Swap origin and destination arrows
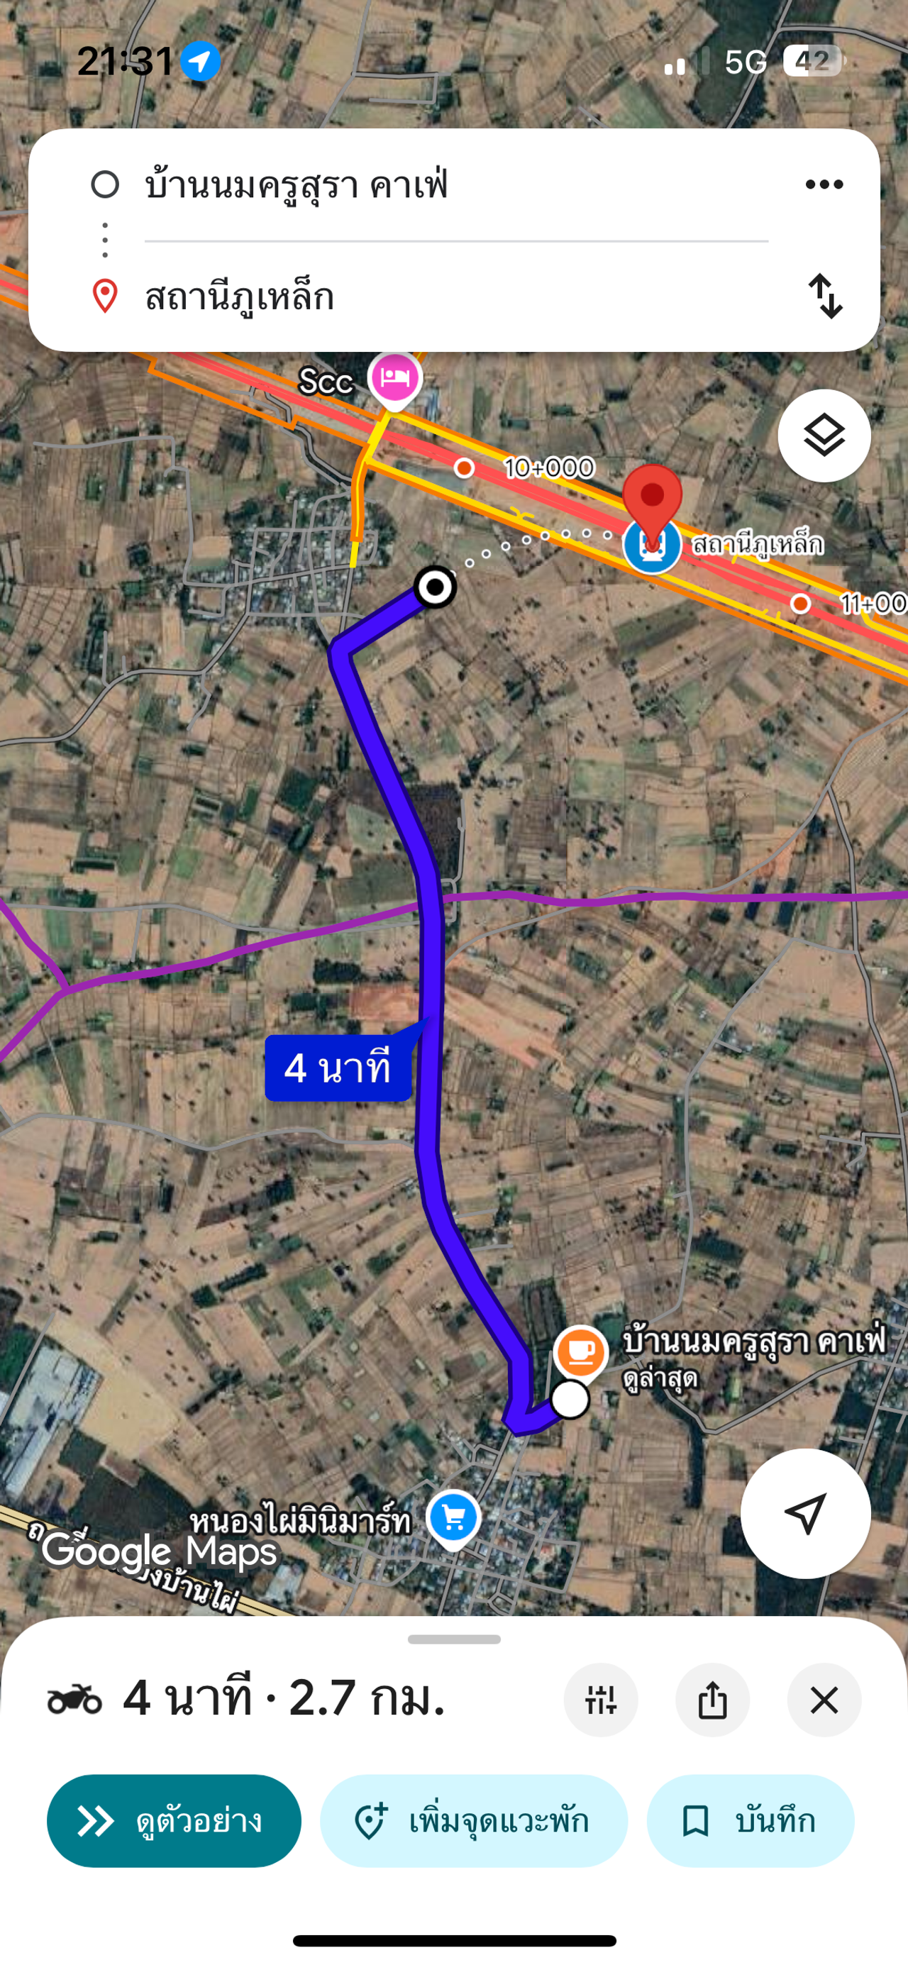Image resolution: width=908 pixels, height=1965 pixels. (x=826, y=296)
